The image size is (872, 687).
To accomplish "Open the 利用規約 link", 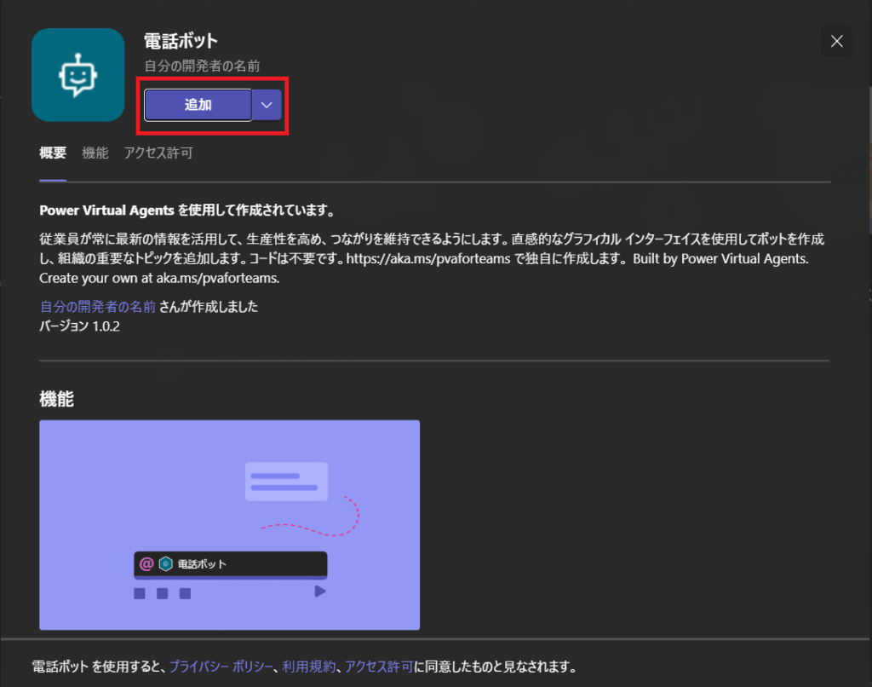I will (308, 667).
